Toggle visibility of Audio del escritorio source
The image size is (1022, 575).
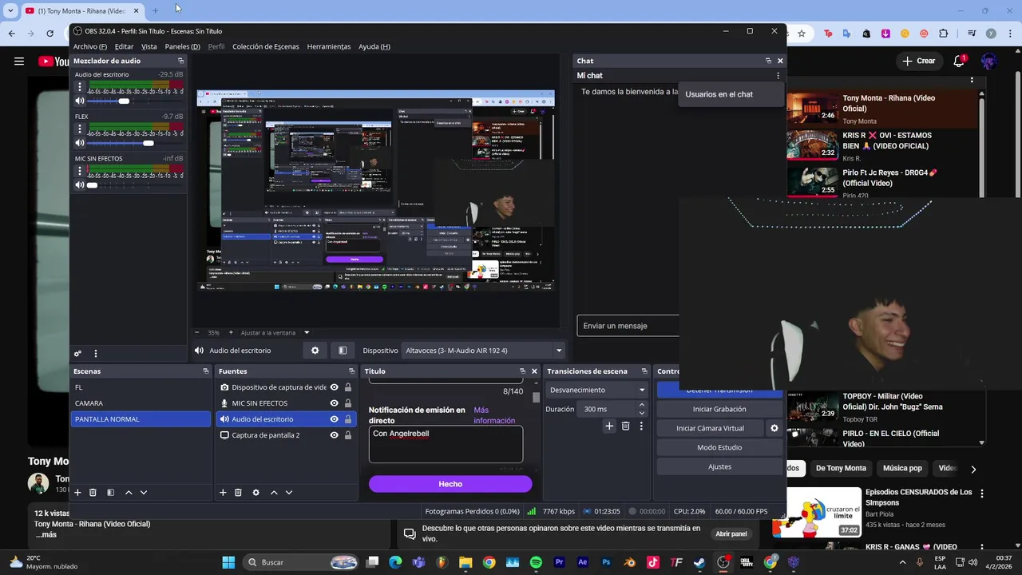[x=334, y=419]
